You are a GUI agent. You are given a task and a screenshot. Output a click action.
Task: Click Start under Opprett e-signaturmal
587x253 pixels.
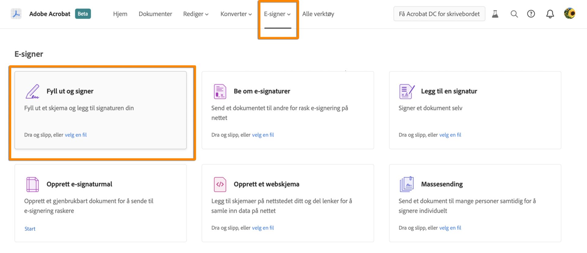click(x=30, y=229)
